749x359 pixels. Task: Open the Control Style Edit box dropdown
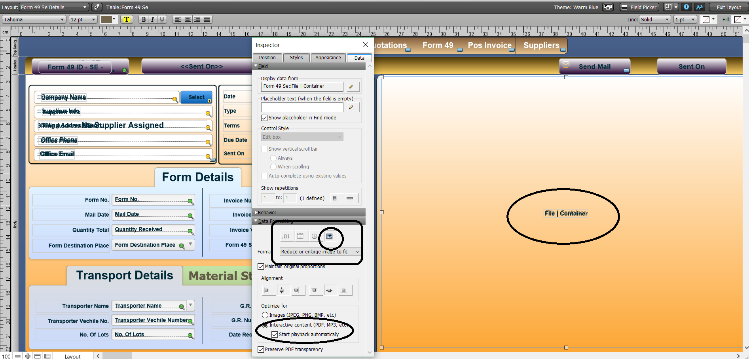pos(302,137)
